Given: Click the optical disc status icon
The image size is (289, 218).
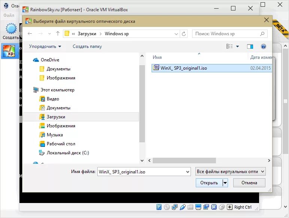Looking at the screenshot, I should [x=167, y=207].
